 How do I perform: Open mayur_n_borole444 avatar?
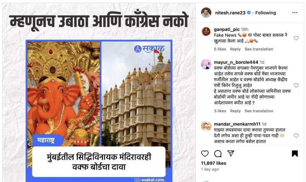[x=206, y=64]
